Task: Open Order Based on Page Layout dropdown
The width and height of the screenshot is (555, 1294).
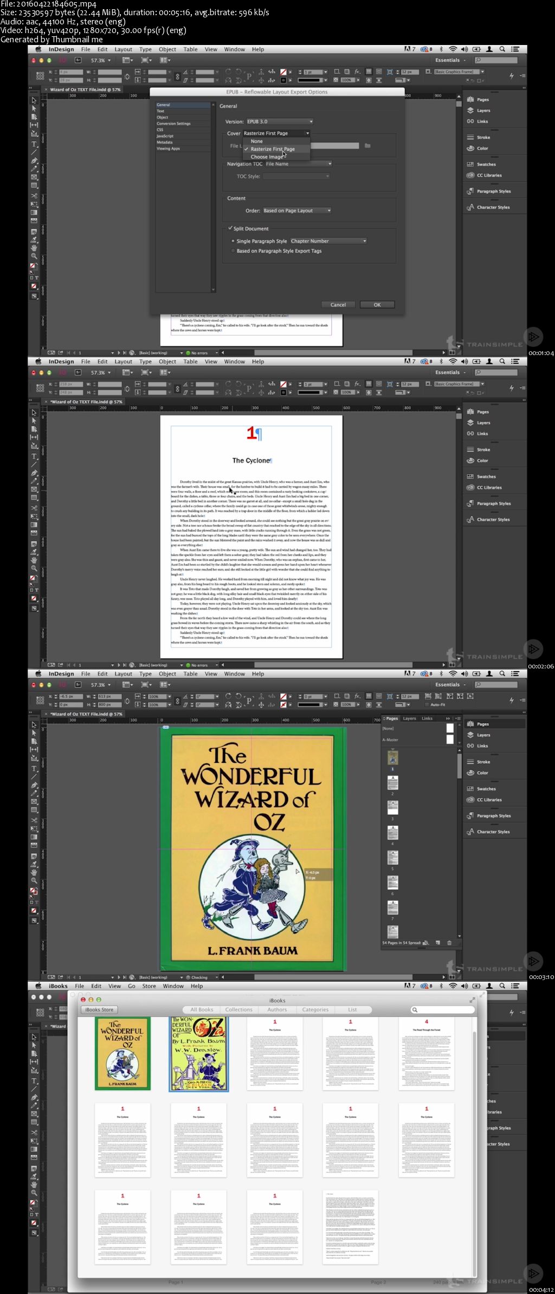Action: [296, 210]
